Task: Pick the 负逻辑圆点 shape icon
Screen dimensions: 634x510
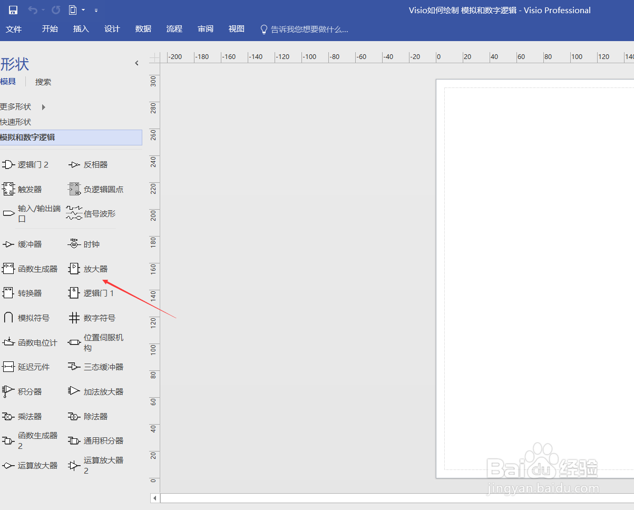Action: [x=74, y=189]
